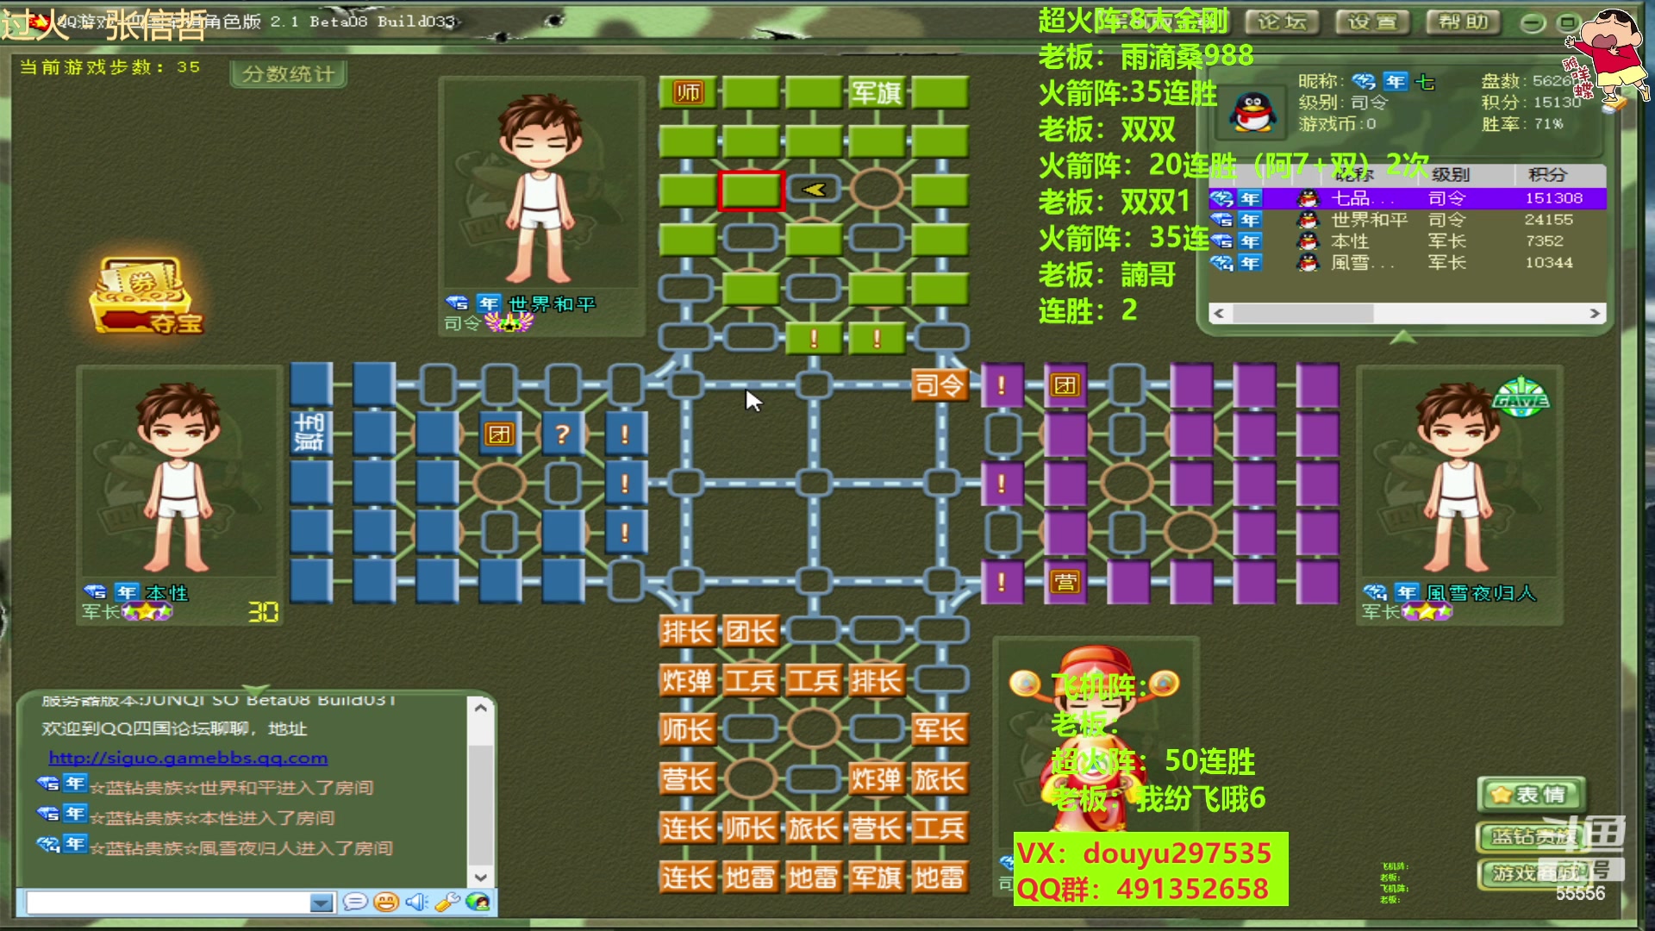Click the player list horizontal scrollbar thumb
The image size is (1655, 931).
(x=1302, y=314)
